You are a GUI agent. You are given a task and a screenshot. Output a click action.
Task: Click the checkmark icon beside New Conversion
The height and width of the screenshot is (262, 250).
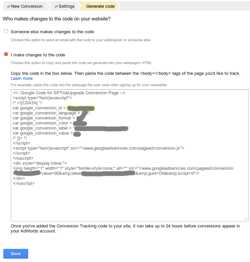tap(8, 6)
